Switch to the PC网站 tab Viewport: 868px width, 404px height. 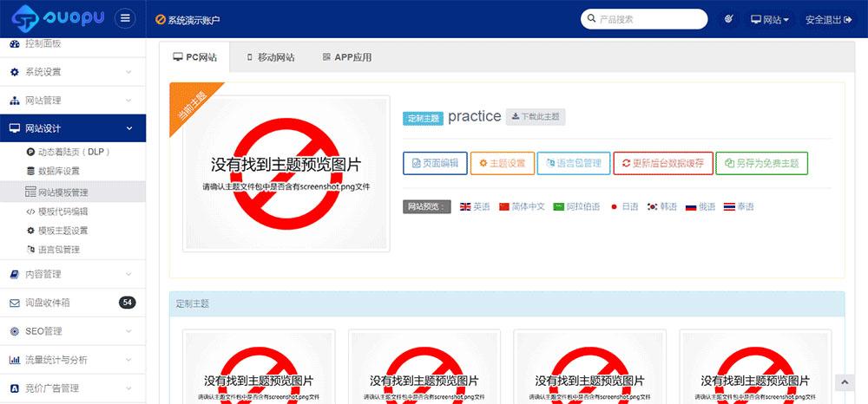194,57
